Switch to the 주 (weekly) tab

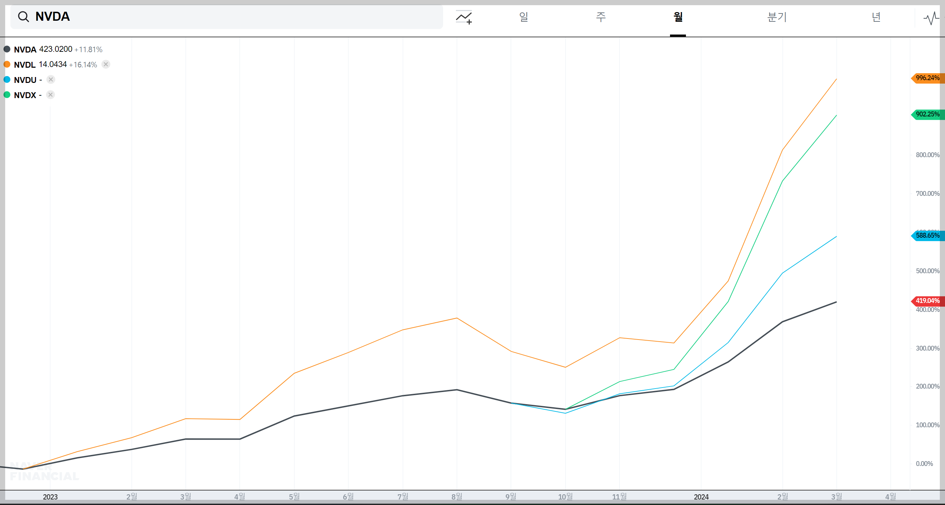(x=600, y=17)
